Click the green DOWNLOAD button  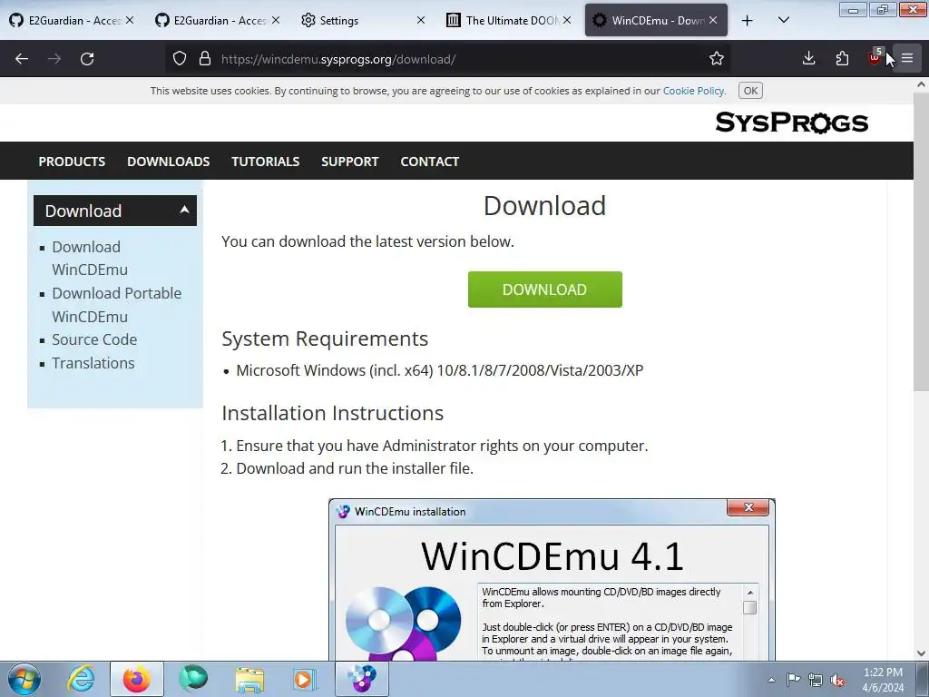point(544,290)
